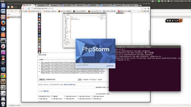This screenshot has height=107, width=191.
Task: Open the 'why Tag' blue link
Action: pyautogui.click(x=70, y=84)
